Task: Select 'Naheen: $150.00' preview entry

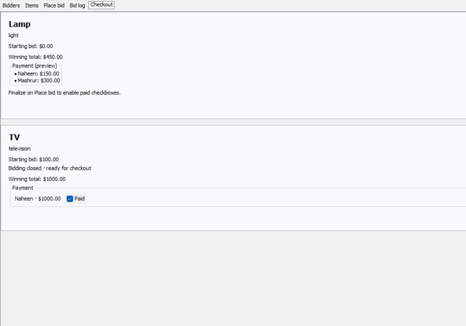Action: 38,73
